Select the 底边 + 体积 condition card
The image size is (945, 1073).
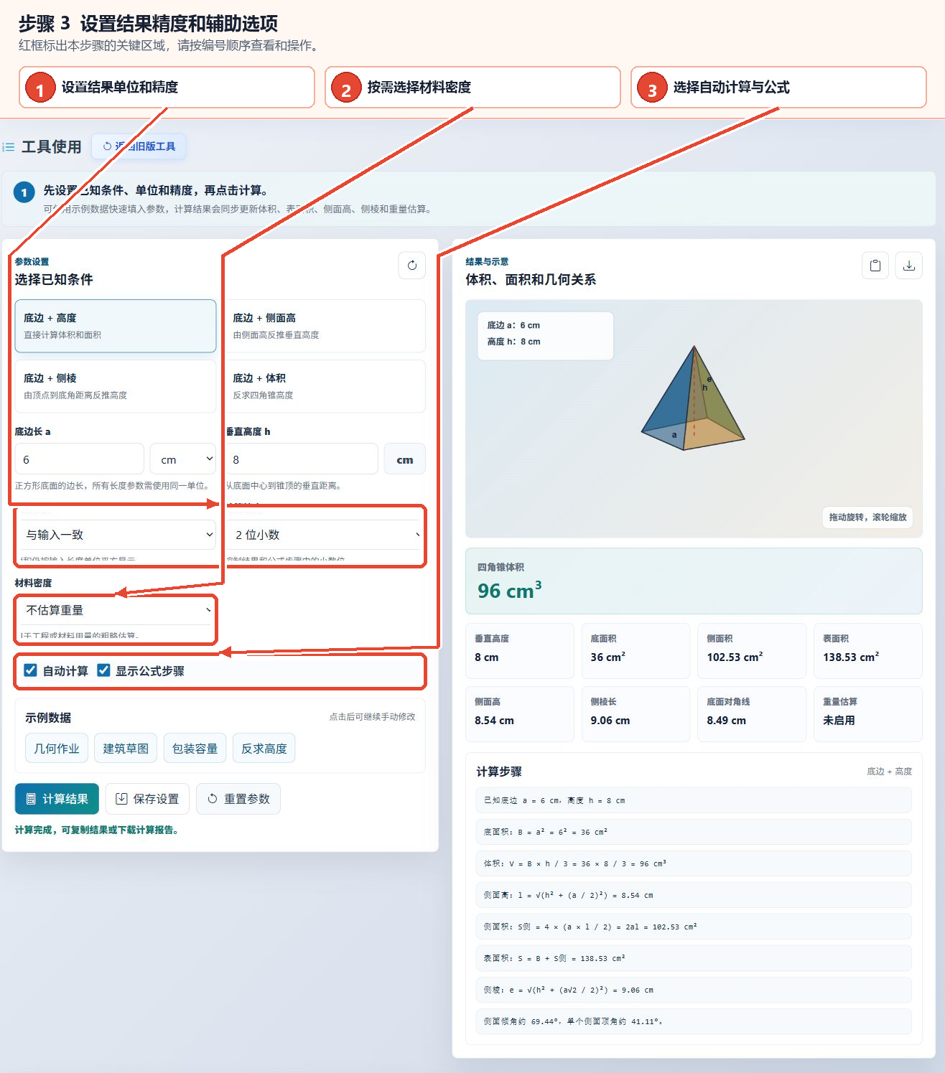click(325, 386)
